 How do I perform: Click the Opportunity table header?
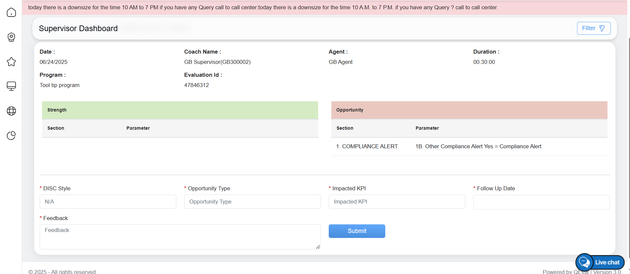[x=469, y=110]
